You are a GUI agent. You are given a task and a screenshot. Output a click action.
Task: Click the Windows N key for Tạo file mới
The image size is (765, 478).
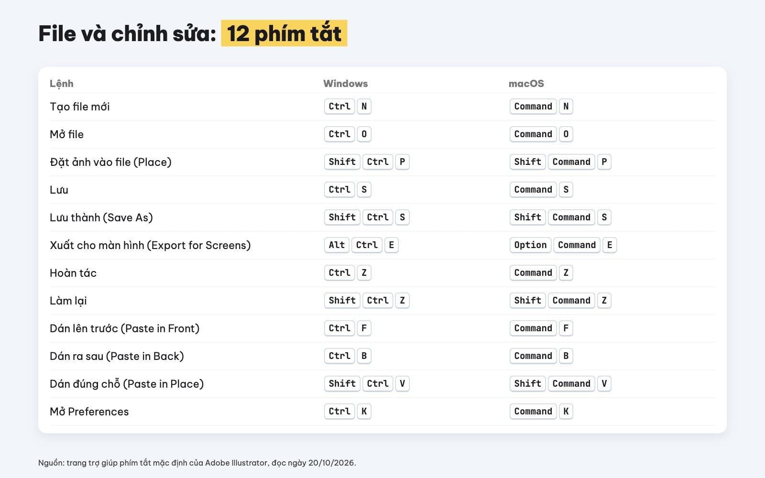[364, 107]
